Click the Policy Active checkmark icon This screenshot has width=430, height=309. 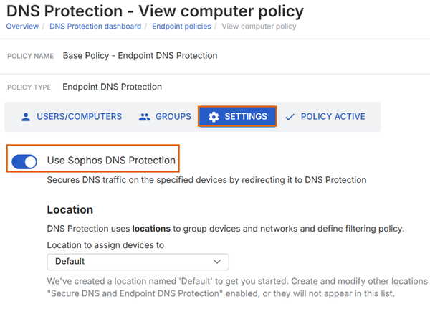click(290, 117)
